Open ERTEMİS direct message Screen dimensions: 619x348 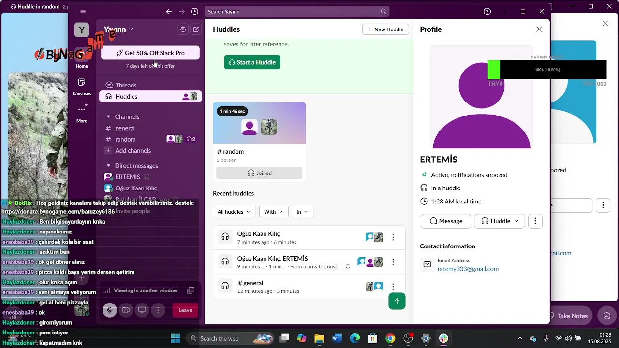pyautogui.click(x=150, y=177)
